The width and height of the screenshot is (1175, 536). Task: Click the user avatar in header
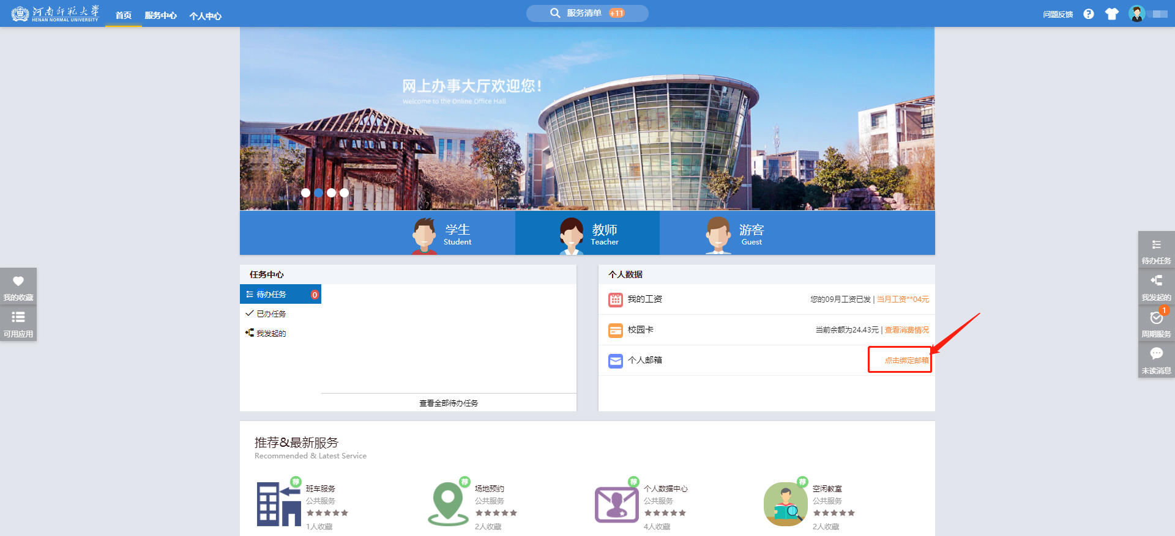click(1137, 13)
